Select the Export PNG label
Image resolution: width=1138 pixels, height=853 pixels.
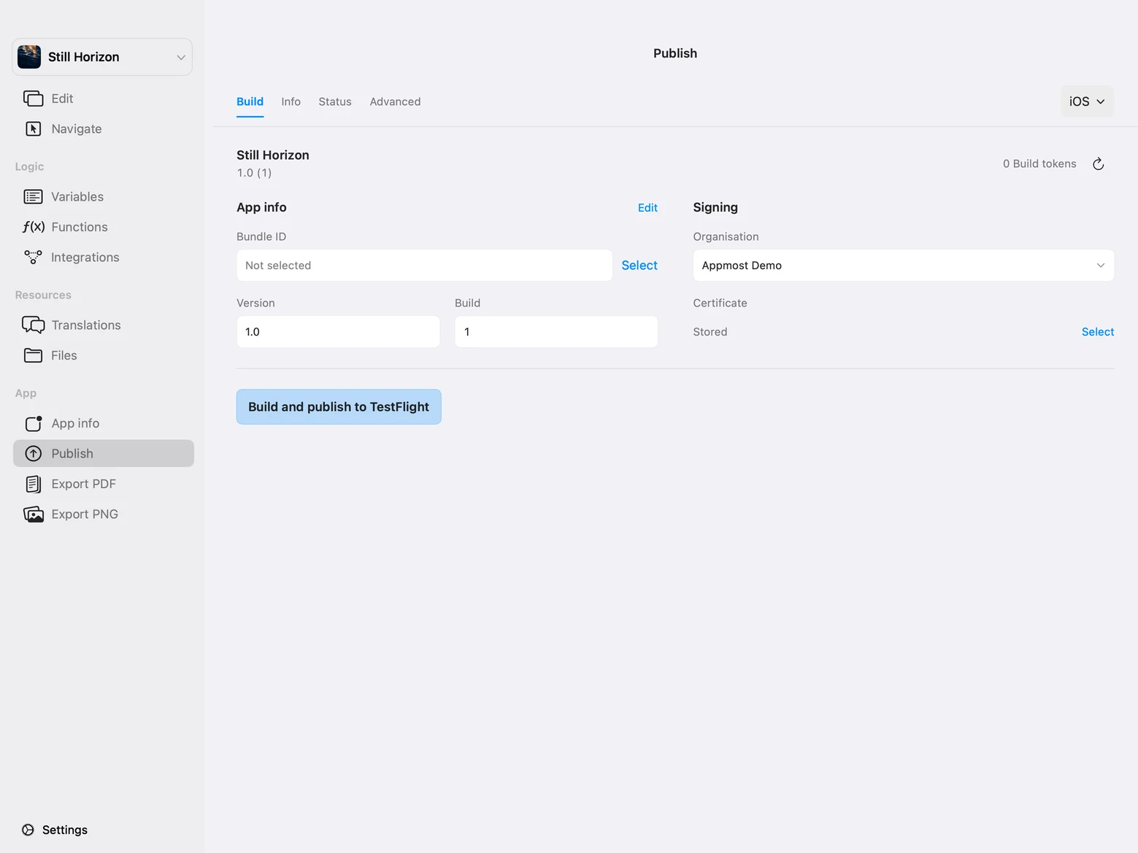coord(85,514)
